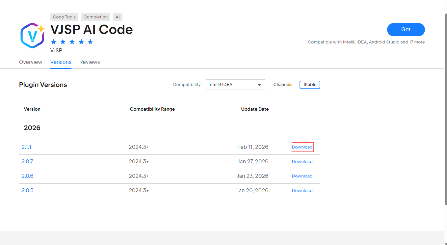Download version 2.0.7

click(302, 162)
